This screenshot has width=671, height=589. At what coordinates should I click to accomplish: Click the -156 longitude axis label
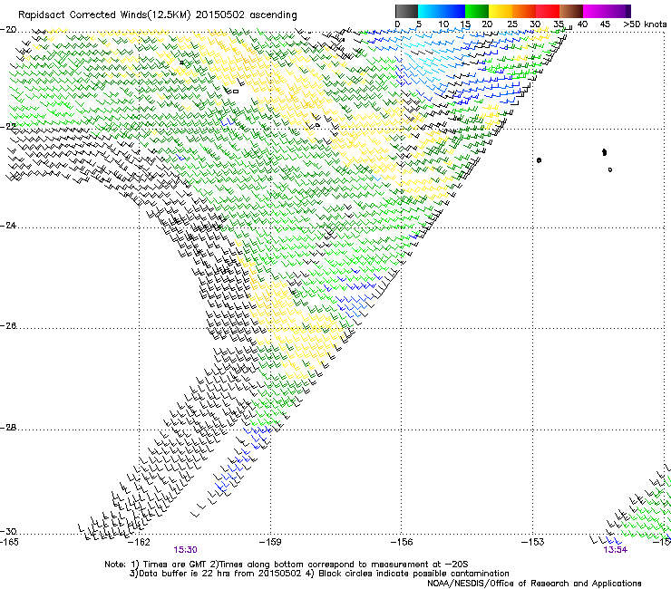[402, 542]
